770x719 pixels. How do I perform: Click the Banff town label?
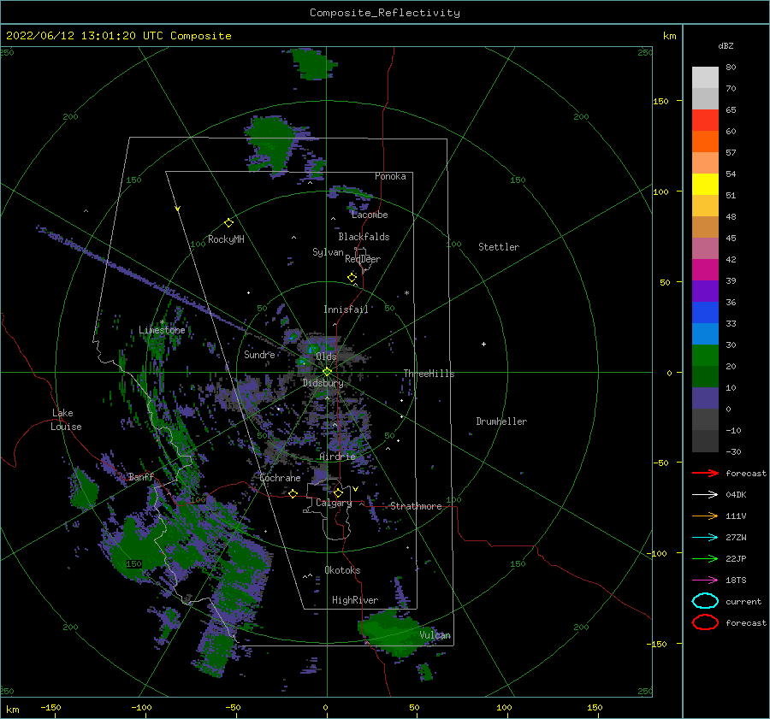click(141, 477)
